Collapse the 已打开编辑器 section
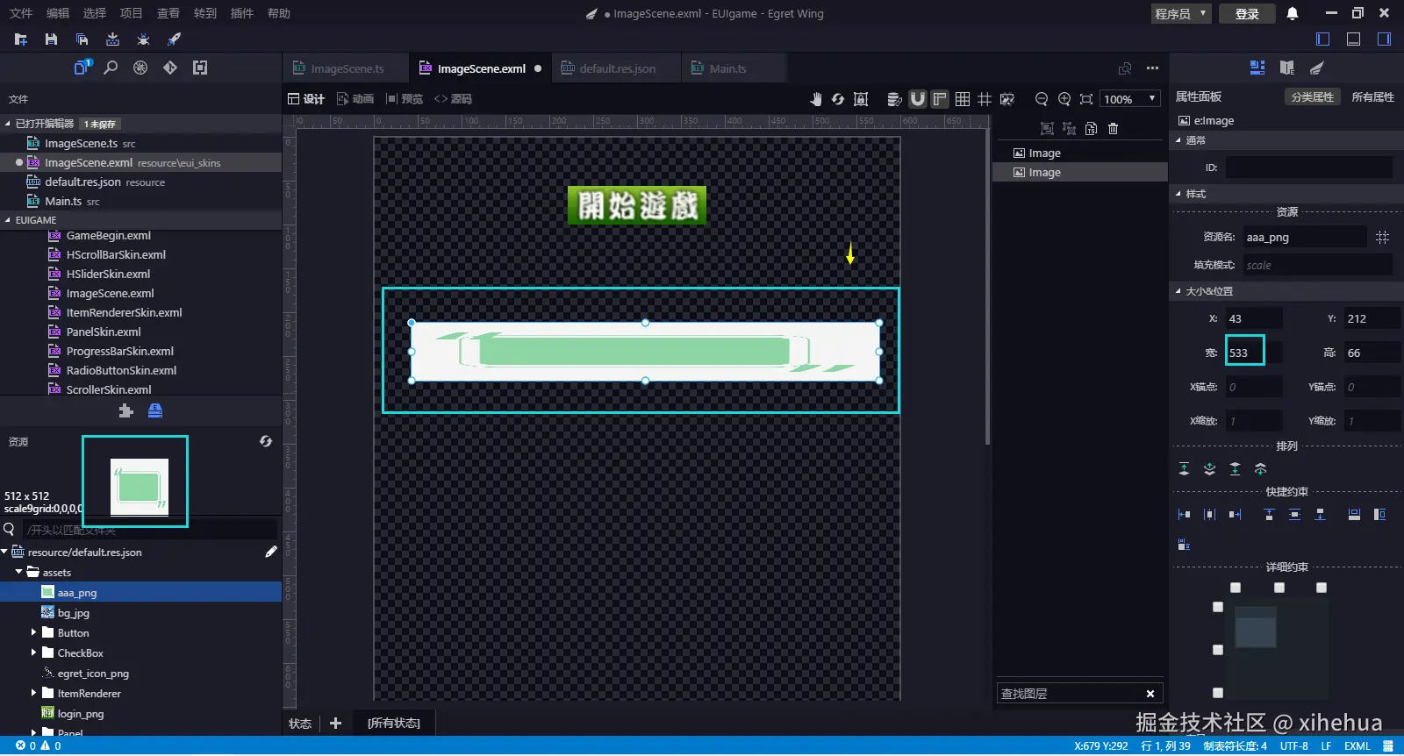The height and width of the screenshot is (756, 1404). [9, 124]
